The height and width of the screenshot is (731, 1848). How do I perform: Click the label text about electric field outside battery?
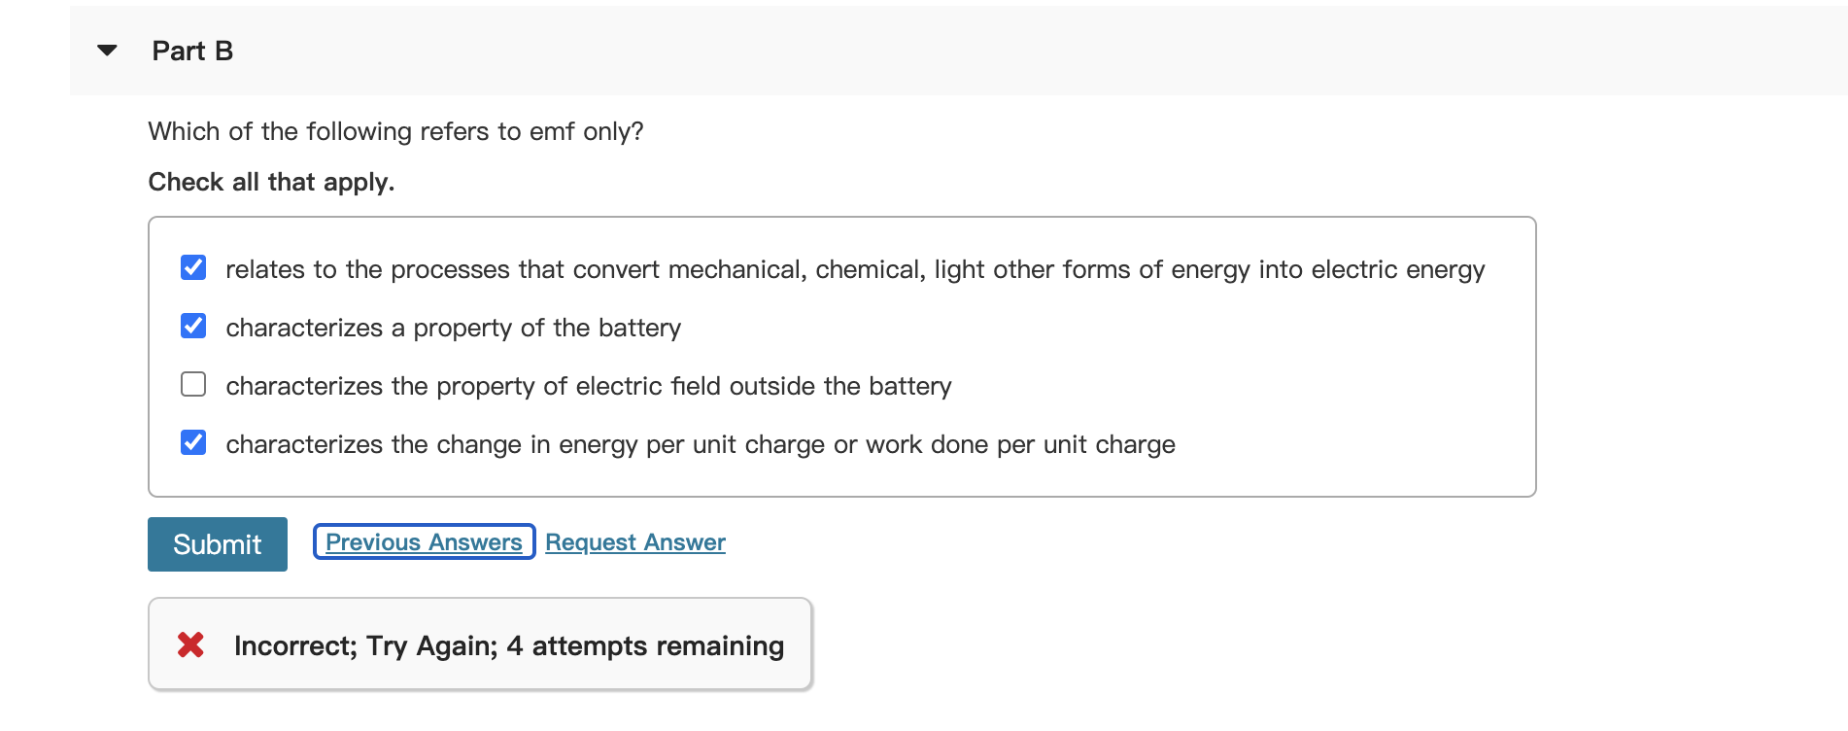click(588, 386)
